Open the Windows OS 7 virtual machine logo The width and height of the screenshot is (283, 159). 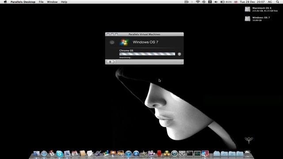[x=124, y=42]
